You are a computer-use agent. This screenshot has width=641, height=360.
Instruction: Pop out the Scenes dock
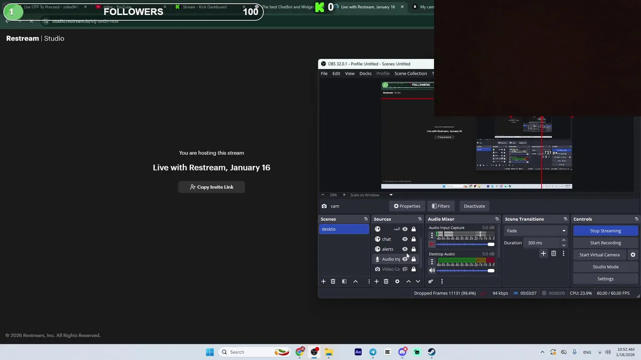(366, 219)
